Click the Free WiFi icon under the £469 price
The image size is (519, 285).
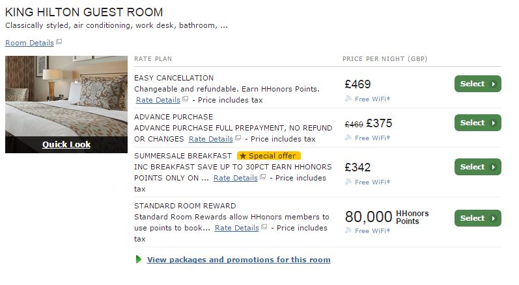tap(348, 99)
